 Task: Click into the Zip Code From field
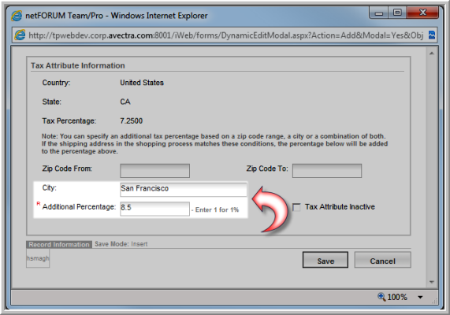point(154,171)
